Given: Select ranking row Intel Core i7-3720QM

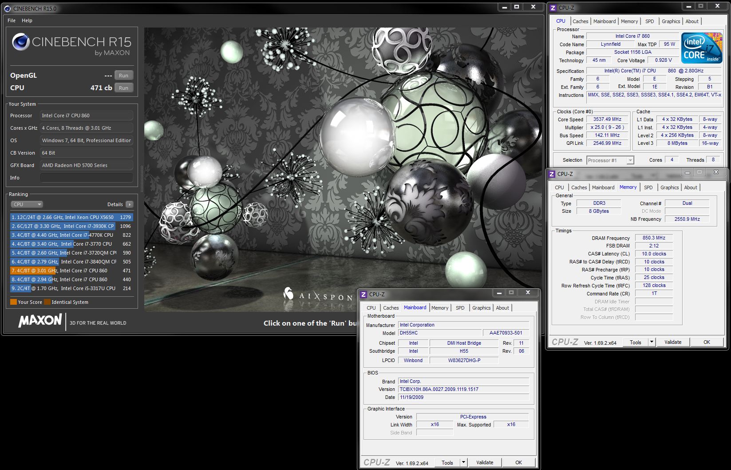Looking at the screenshot, I should [x=71, y=253].
